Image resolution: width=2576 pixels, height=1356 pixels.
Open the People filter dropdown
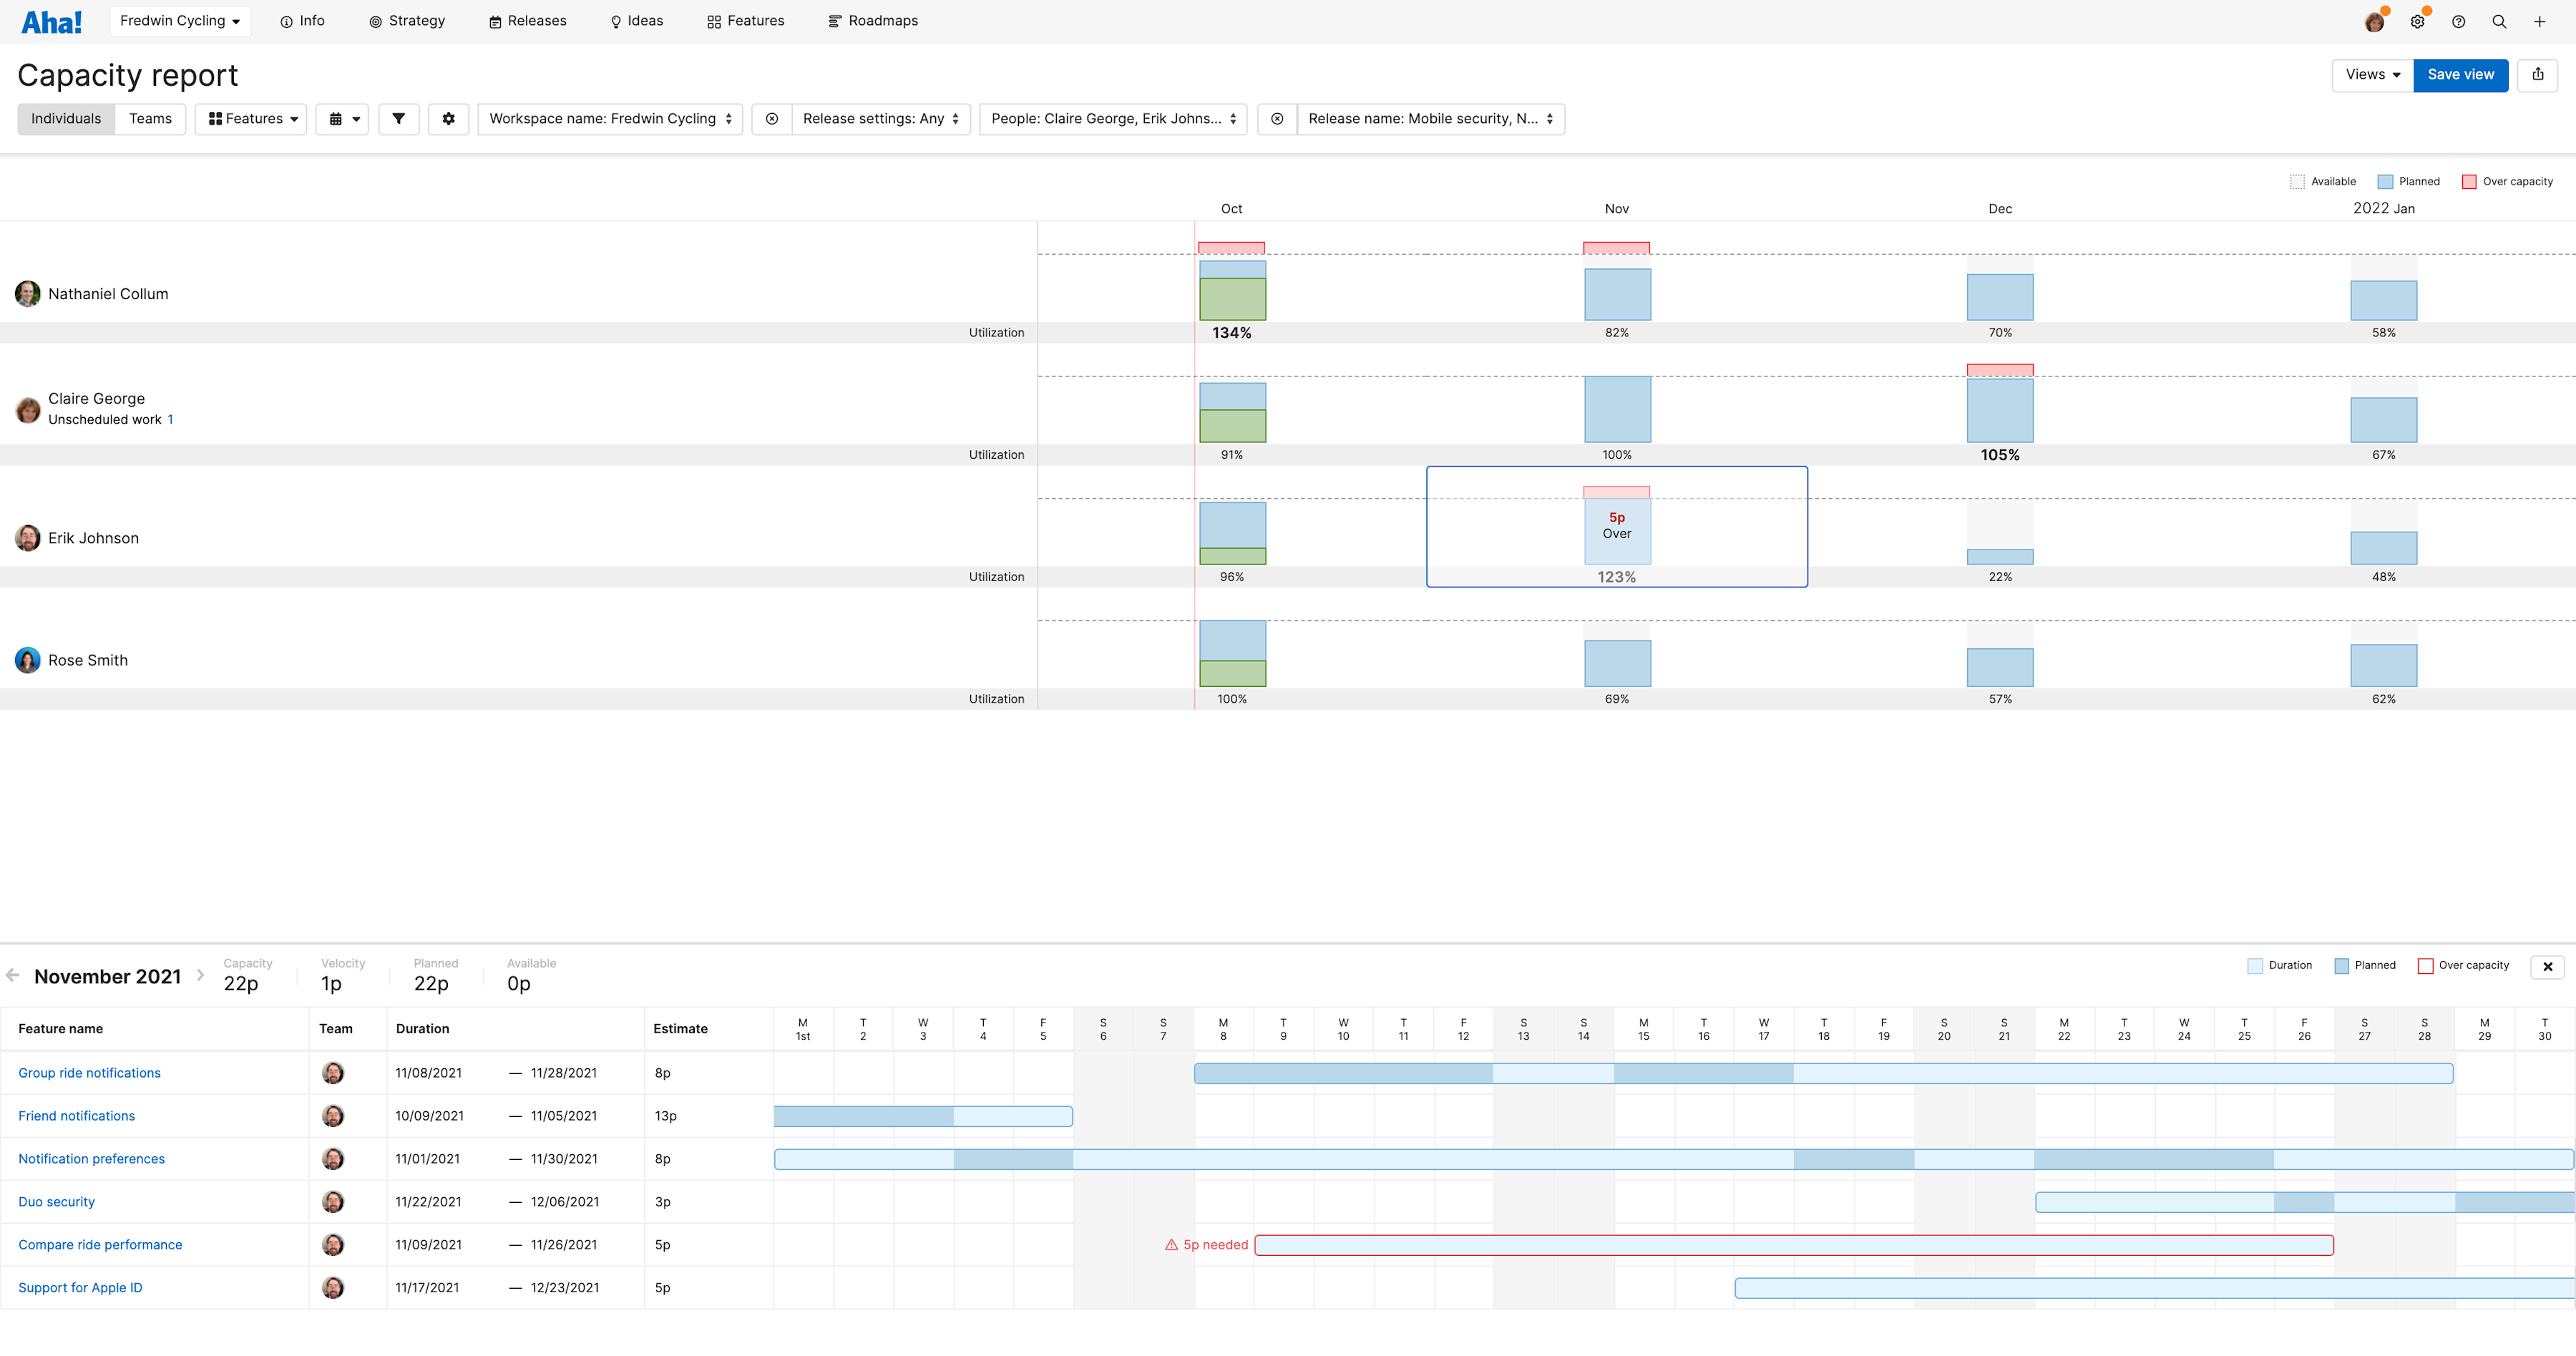1112,119
